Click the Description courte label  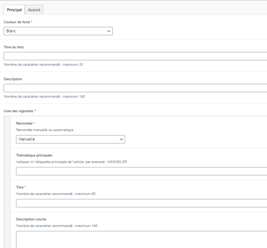coord(31,219)
